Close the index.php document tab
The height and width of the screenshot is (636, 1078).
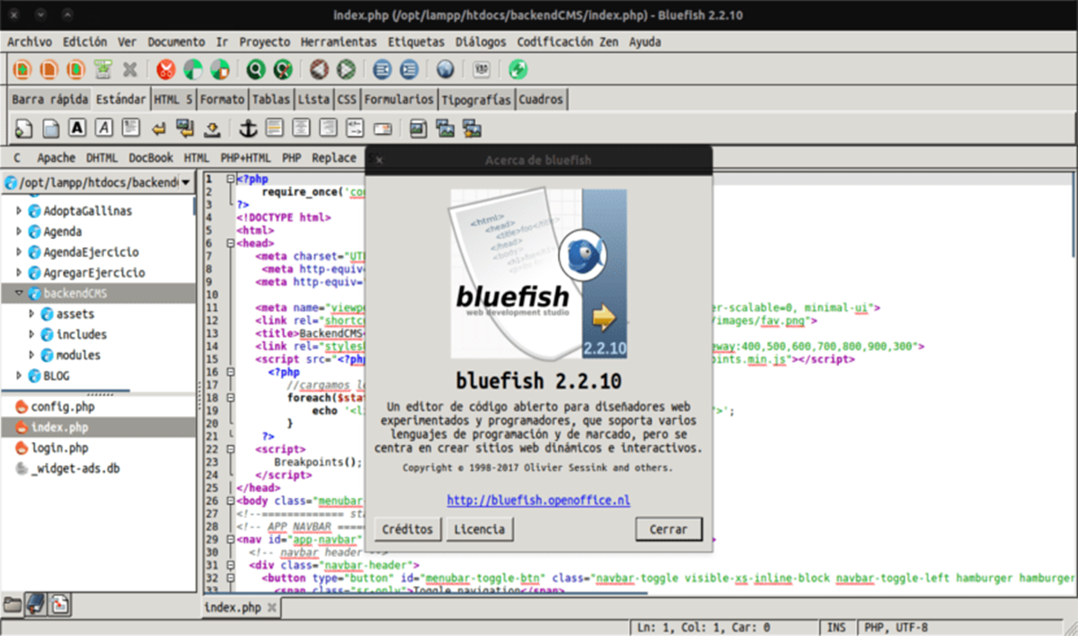271,607
